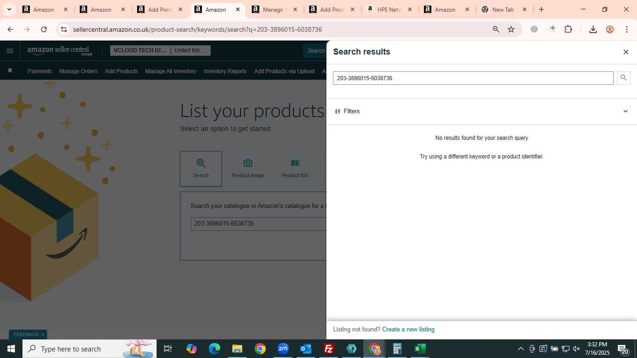Viewport: 637px width, 358px height.
Task: Open a new browser tab with plus
Action: click(x=541, y=9)
